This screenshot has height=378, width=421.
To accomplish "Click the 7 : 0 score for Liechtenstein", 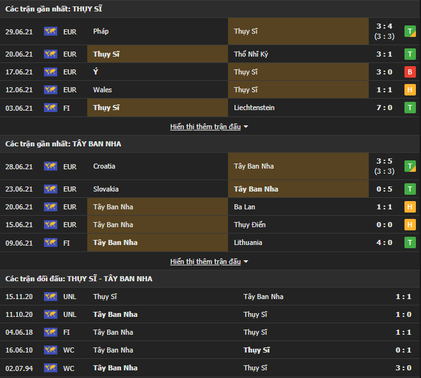I will point(384,108).
